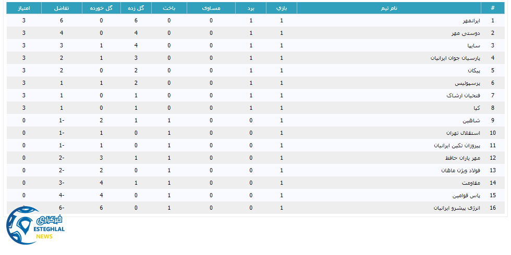Click انرژی پیشرو ایرانیان in last row
Screen dimensions: 511x255
(455, 208)
